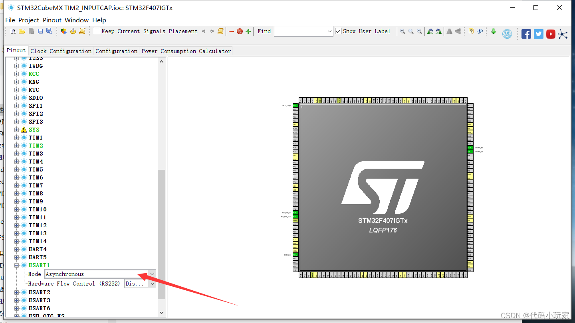Open the Project menu

(29, 20)
